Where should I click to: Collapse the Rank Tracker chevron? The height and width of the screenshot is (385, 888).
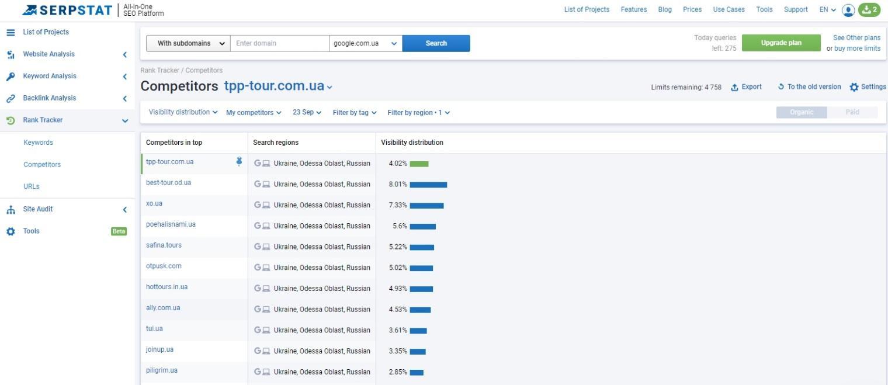point(124,120)
